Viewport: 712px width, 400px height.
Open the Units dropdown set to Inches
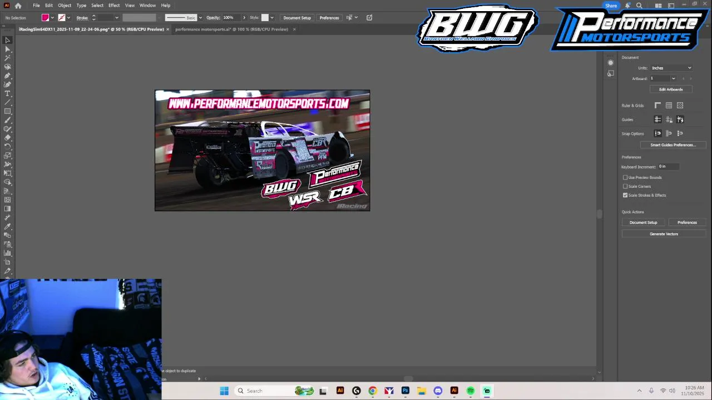(x=671, y=68)
